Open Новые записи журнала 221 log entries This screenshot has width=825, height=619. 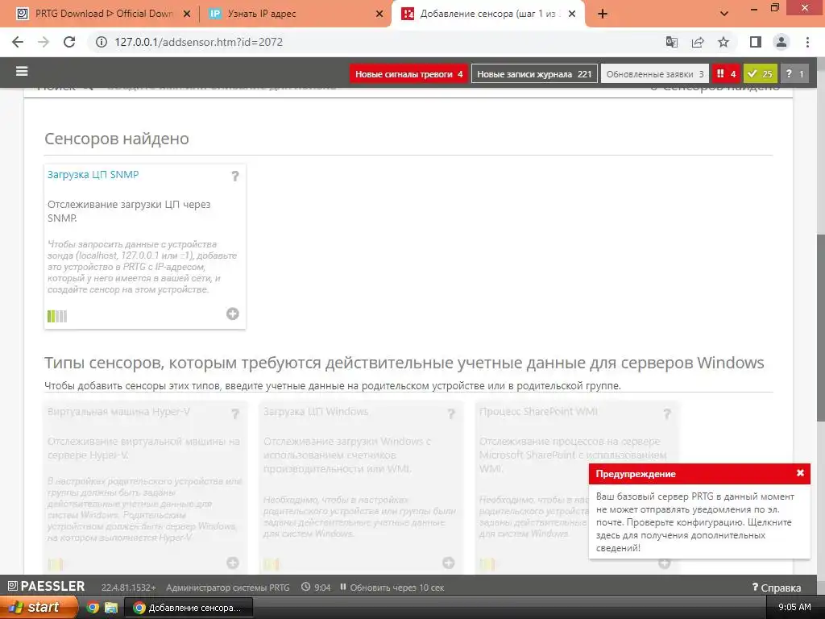click(x=535, y=73)
